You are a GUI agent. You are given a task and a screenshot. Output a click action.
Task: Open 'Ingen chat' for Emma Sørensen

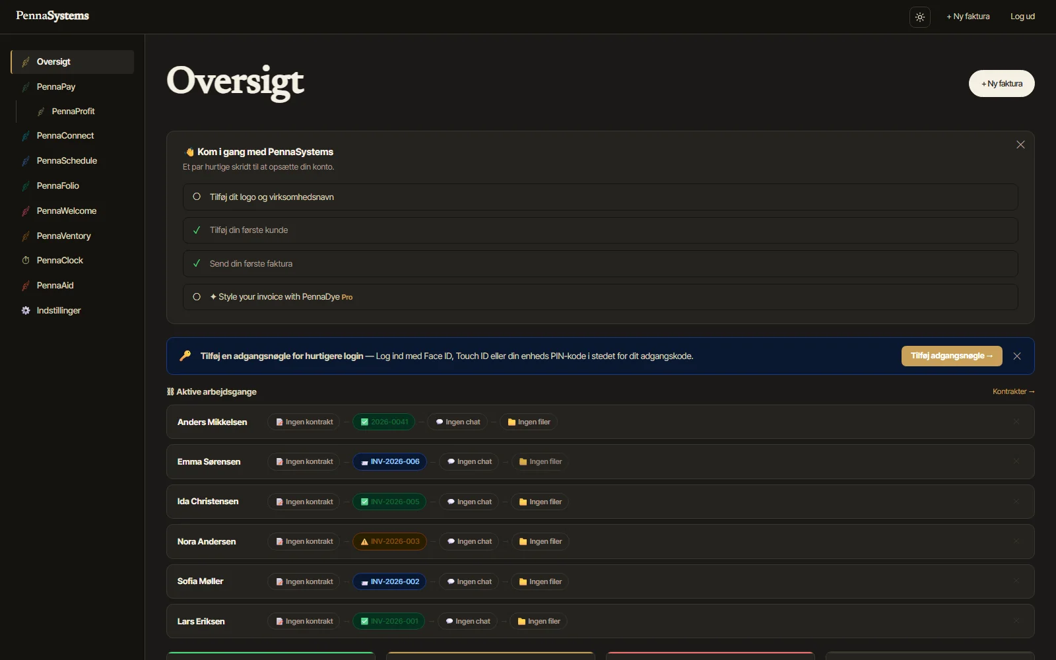coord(469,462)
